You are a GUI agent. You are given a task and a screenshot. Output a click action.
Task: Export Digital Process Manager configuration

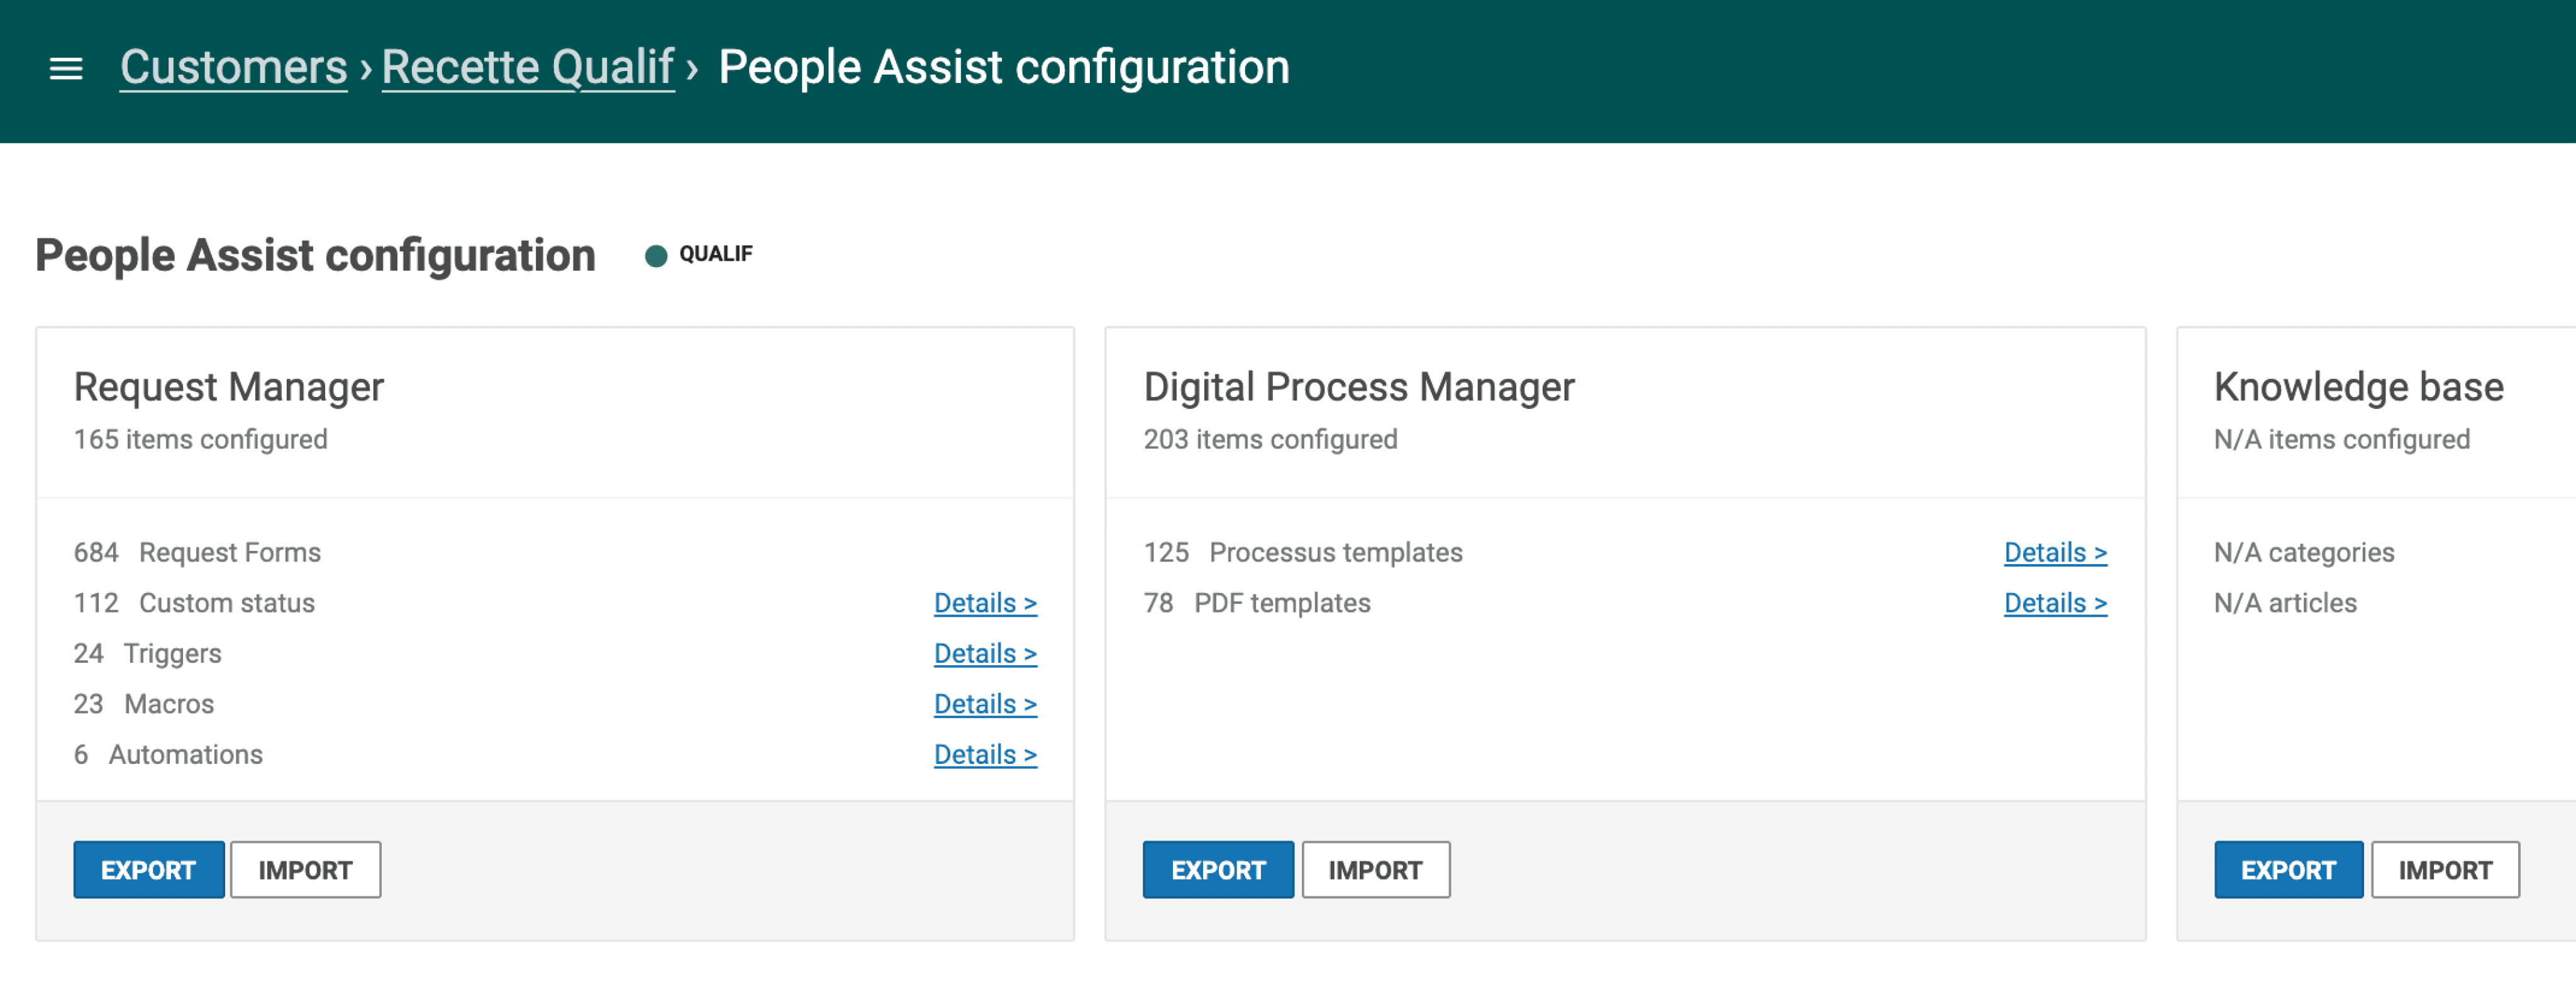click(1217, 869)
